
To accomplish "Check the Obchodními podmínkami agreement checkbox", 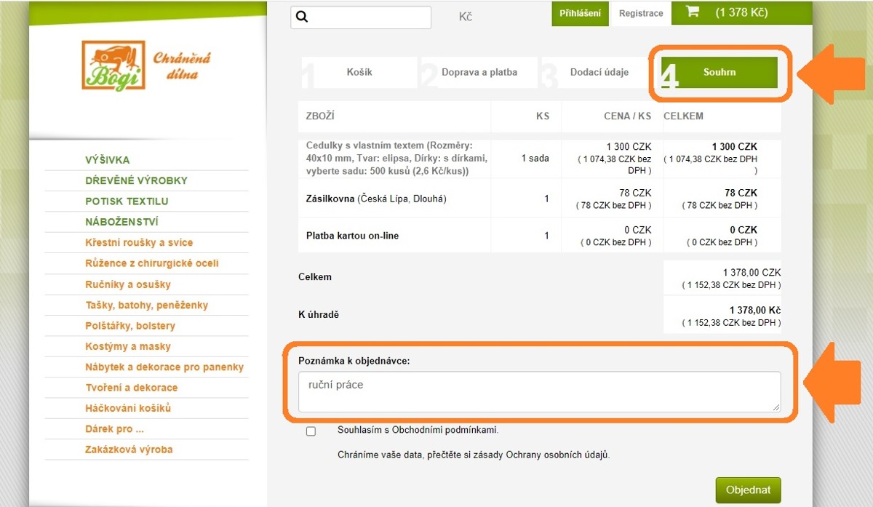I will [x=311, y=431].
